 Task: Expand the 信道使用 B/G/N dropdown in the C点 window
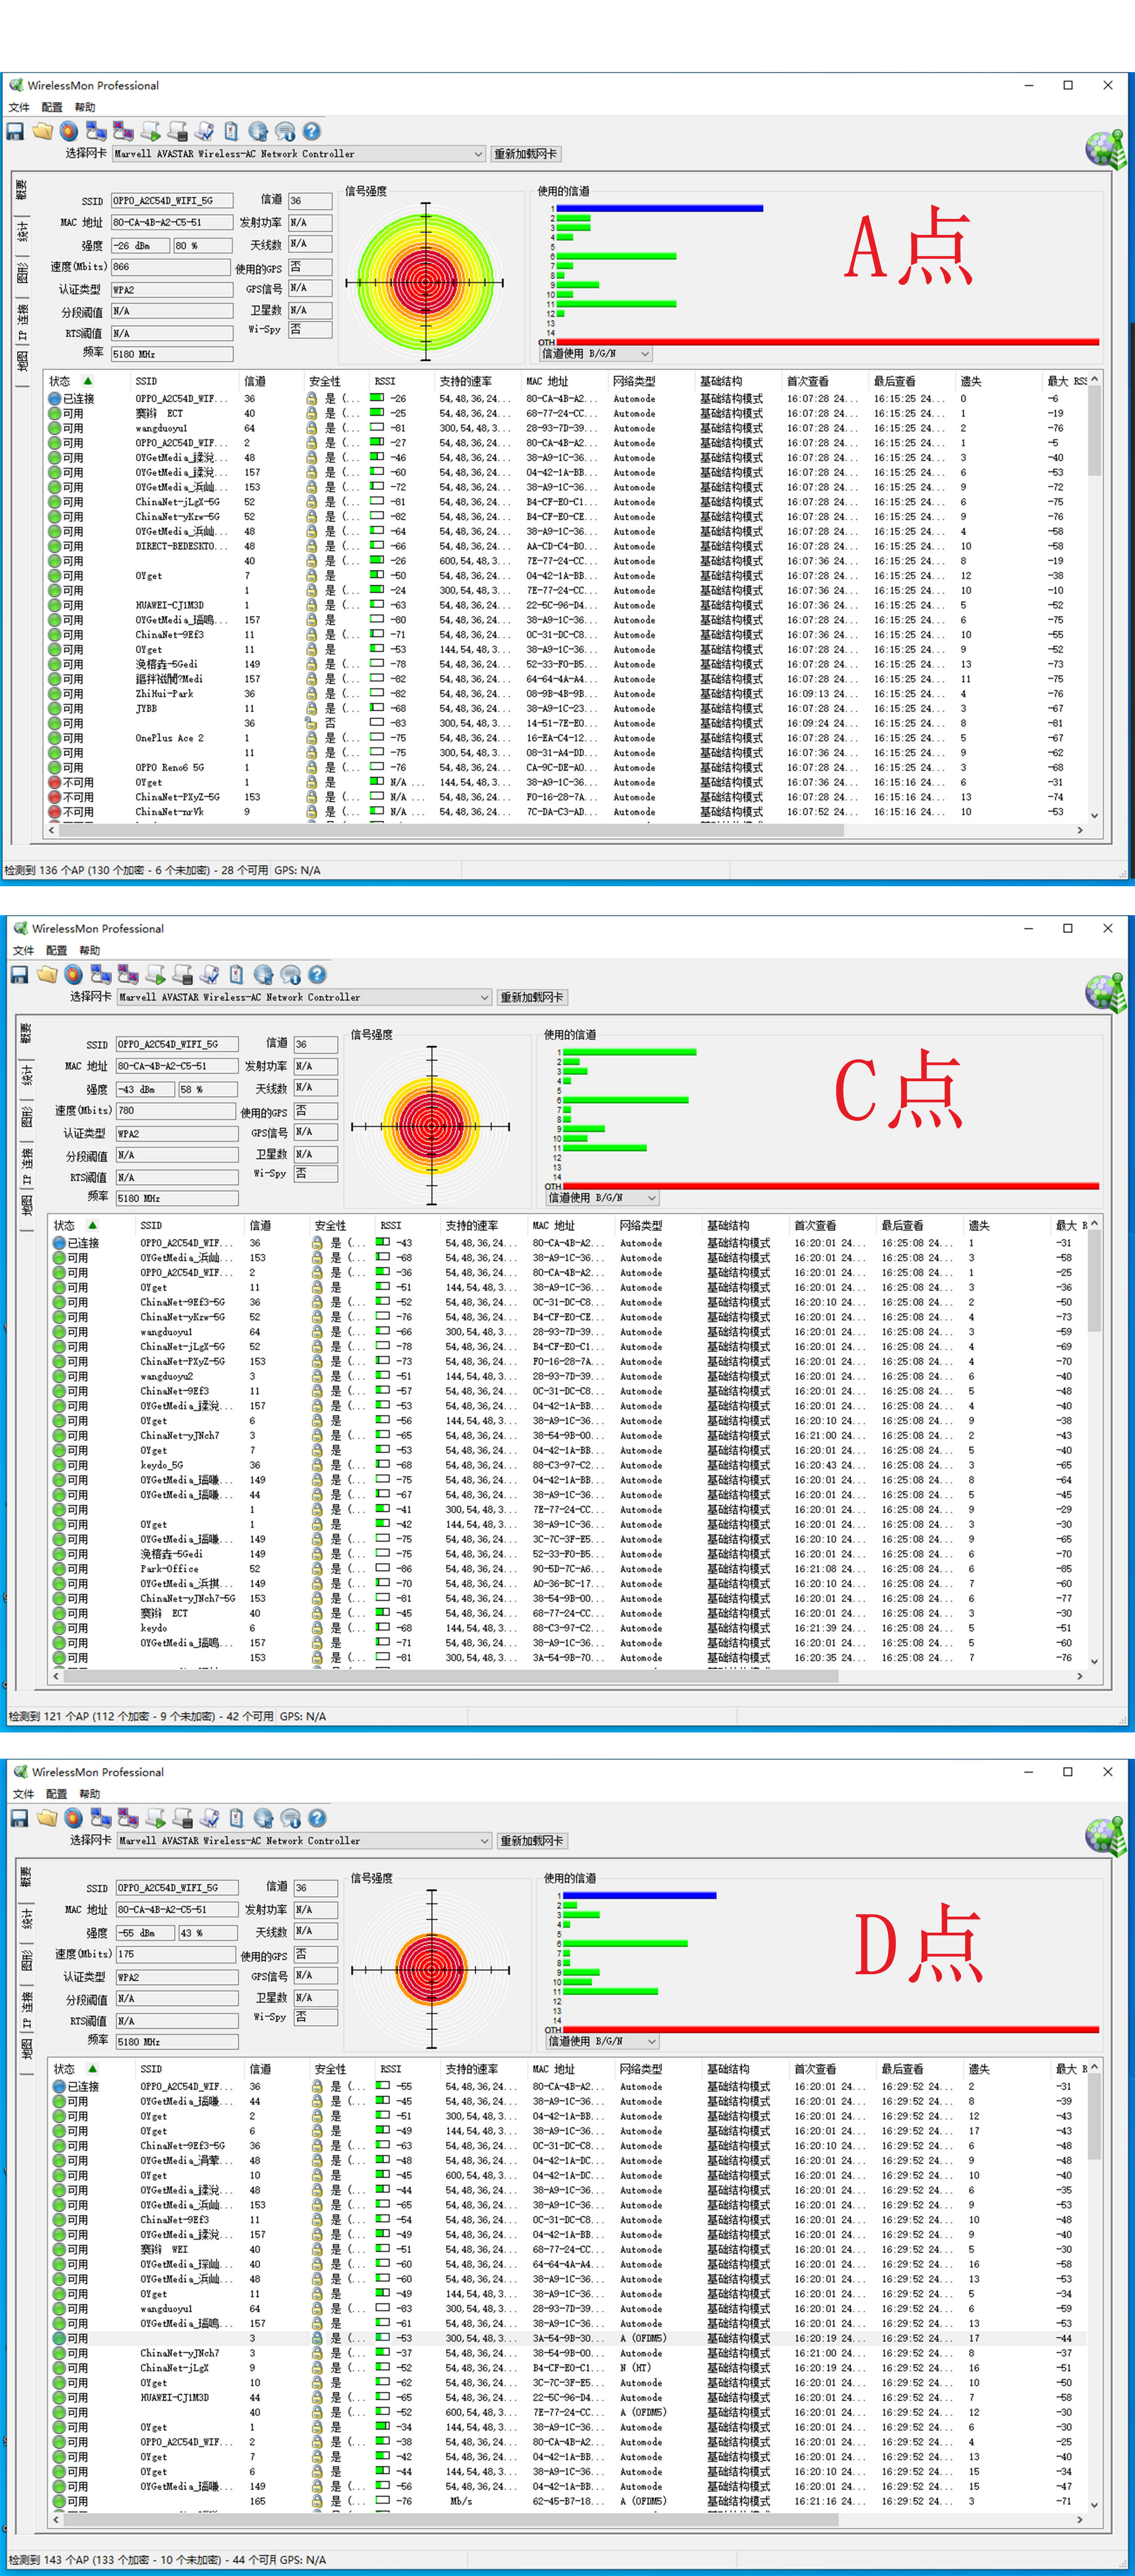click(602, 1198)
